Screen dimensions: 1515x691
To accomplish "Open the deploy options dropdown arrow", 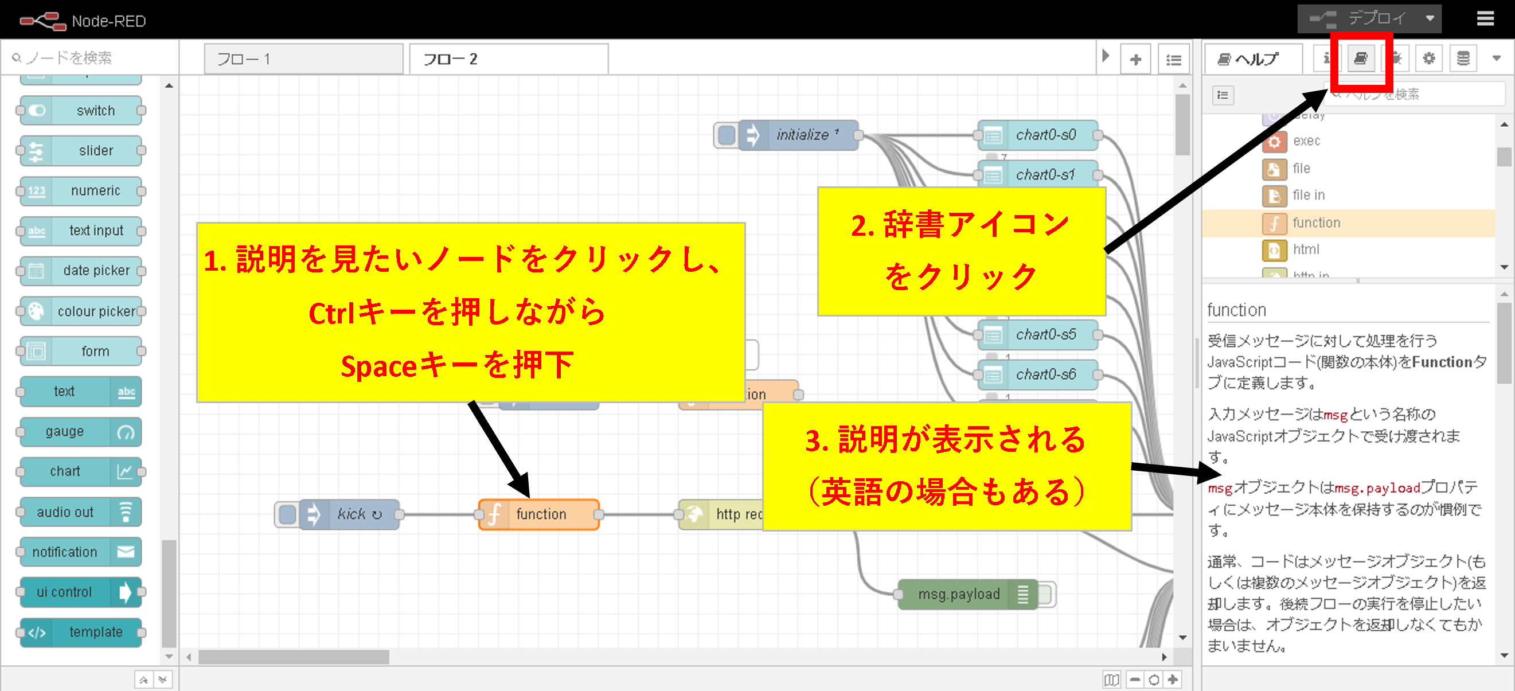I will click(x=1430, y=19).
